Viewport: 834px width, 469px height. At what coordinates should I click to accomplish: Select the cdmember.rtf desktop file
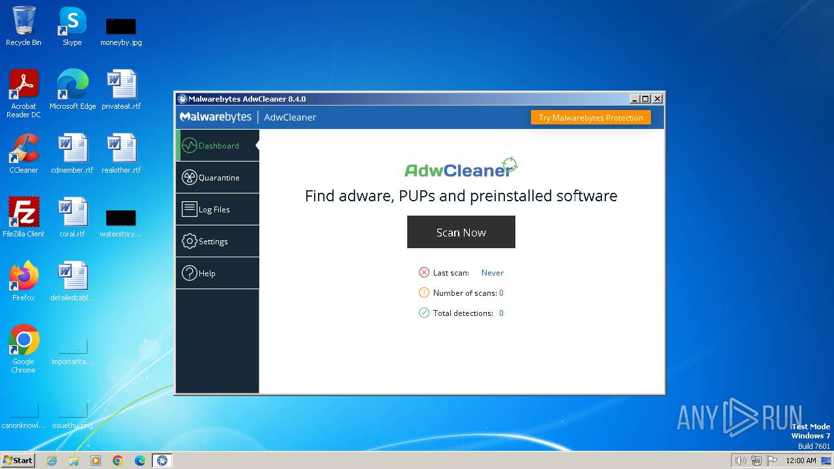coord(72,154)
